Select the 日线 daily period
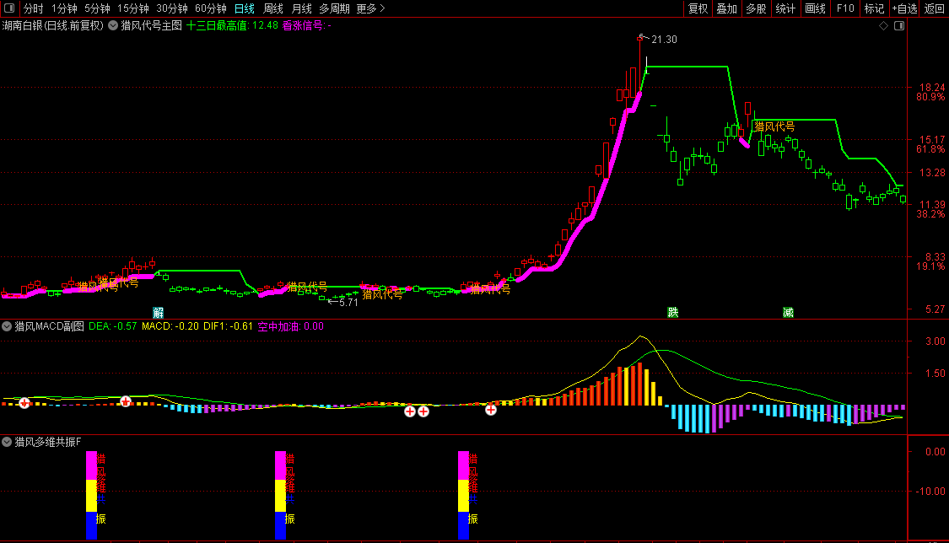This screenshot has width=949, height=543. pos(245,8)
